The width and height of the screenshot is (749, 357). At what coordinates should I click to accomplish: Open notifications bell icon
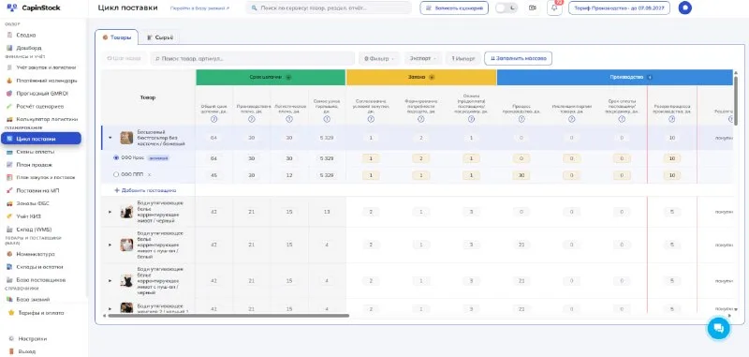tap(554, 8)
